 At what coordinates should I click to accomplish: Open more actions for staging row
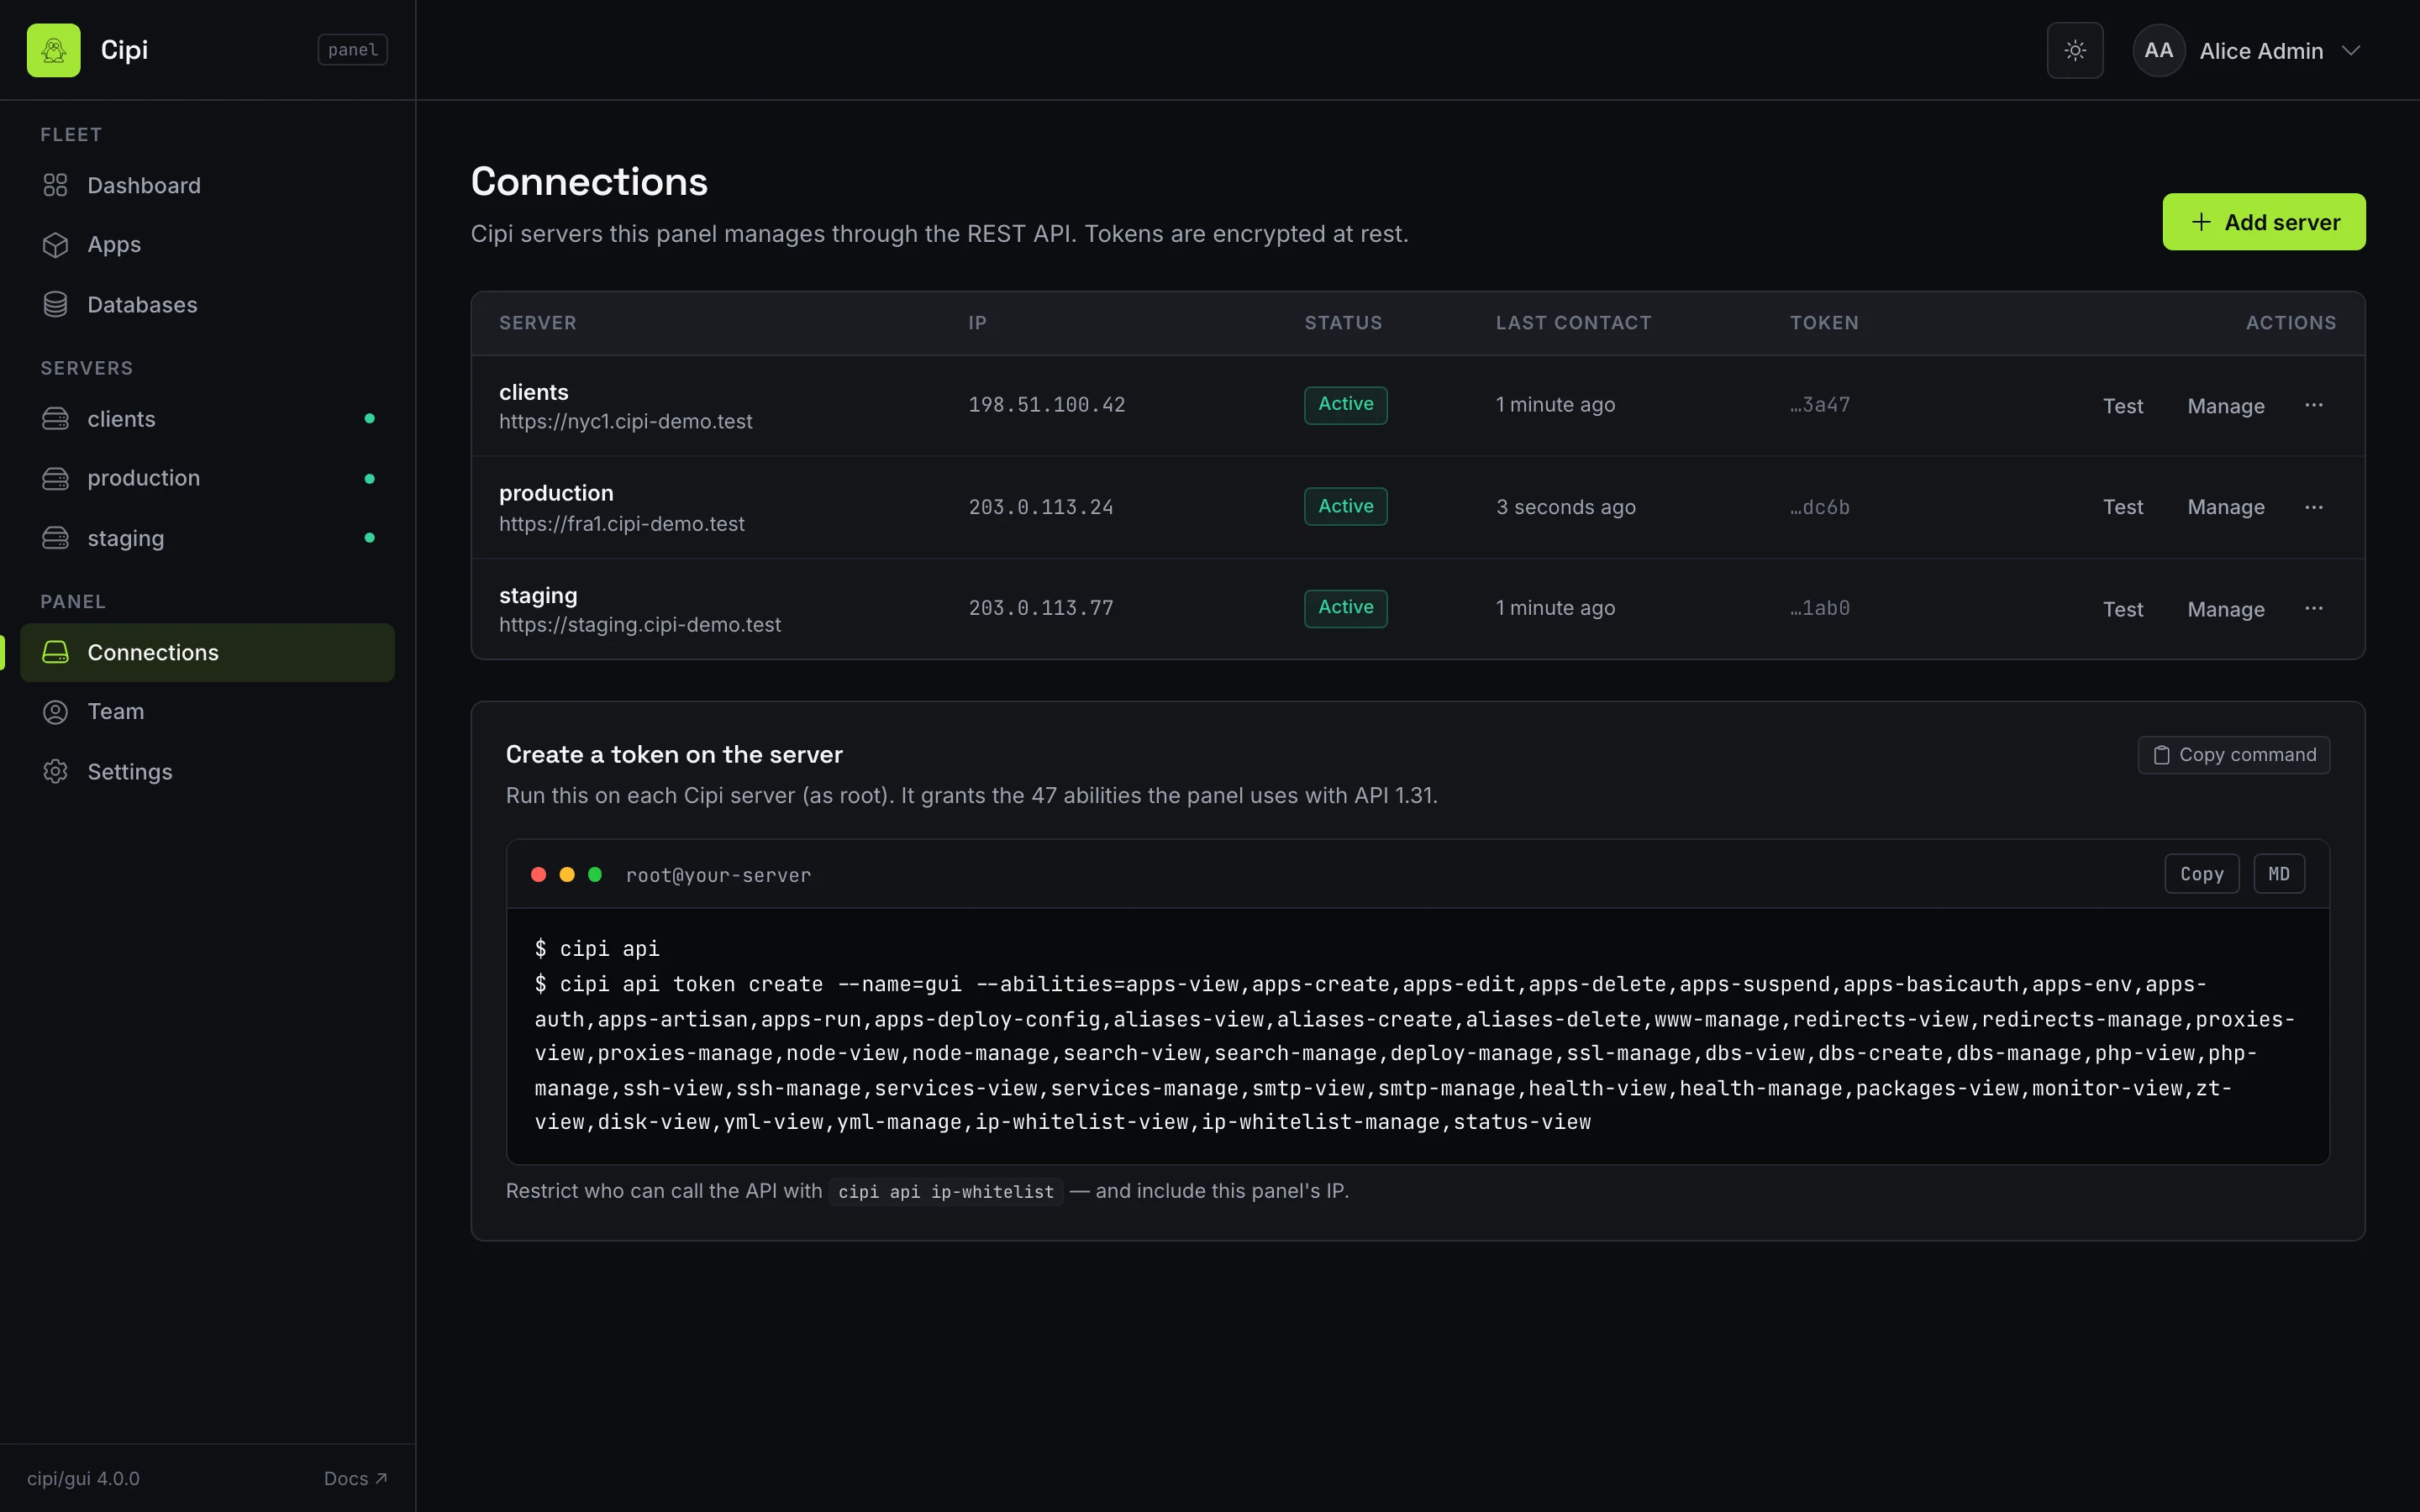2314,608
